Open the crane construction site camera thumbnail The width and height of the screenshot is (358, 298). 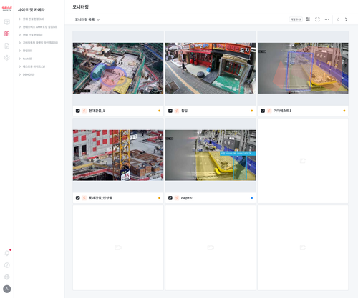point(118,155)
